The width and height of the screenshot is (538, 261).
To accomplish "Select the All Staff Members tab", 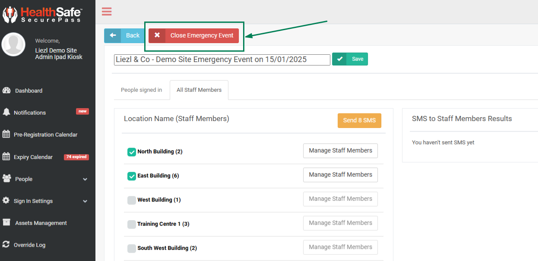I will 199,90.
